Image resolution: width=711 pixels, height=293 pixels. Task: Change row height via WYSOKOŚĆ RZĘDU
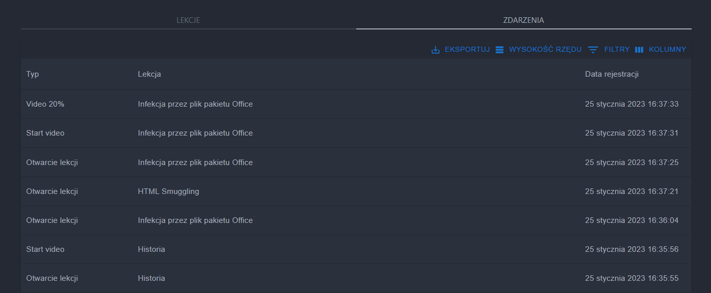tap(545, 50)
